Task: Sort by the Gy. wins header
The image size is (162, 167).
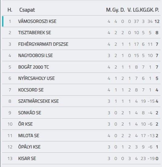Action: [x=116, y=10]
